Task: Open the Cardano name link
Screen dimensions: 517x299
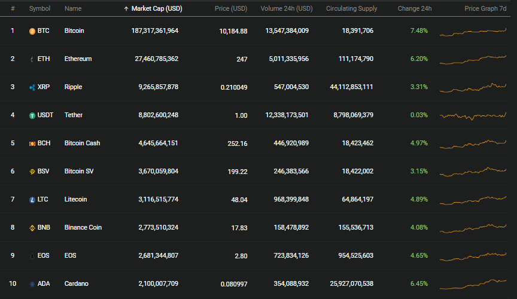Action: 76,283
